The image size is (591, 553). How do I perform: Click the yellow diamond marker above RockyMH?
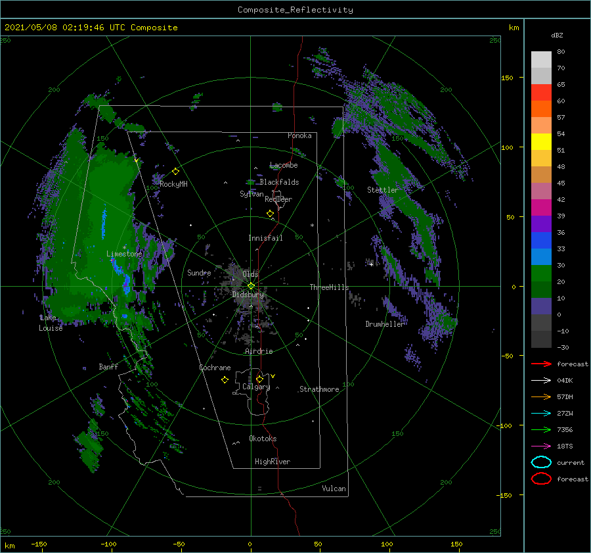(175, 172)
